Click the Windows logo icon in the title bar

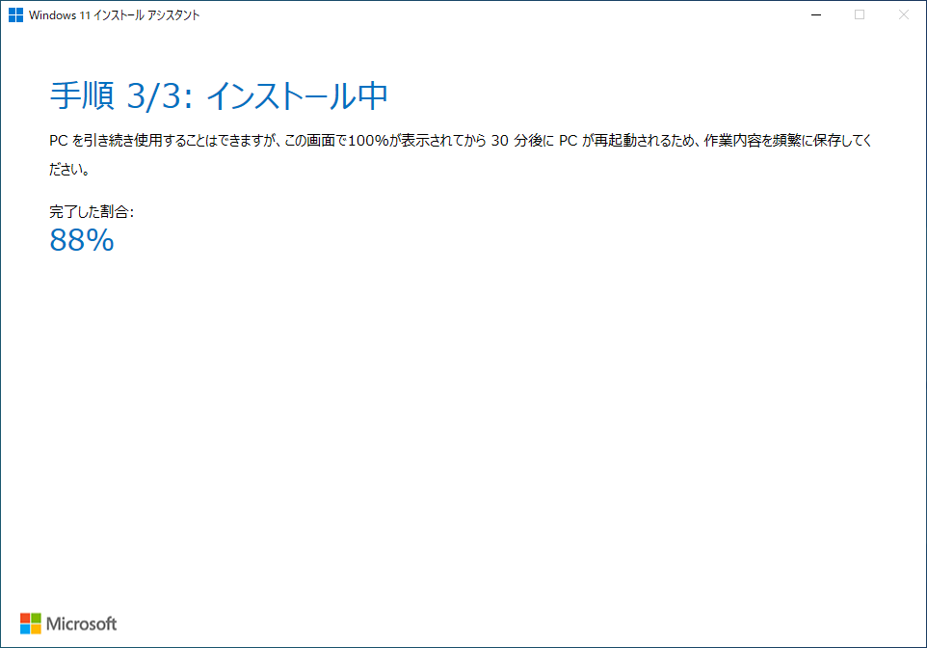(x=14, y=14)
